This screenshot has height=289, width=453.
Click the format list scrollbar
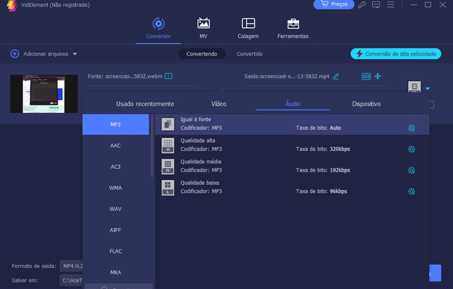pyautogui.click(x=152, y=146)
